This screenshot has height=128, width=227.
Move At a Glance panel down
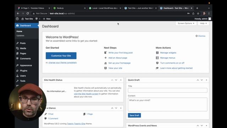[116, 108]
